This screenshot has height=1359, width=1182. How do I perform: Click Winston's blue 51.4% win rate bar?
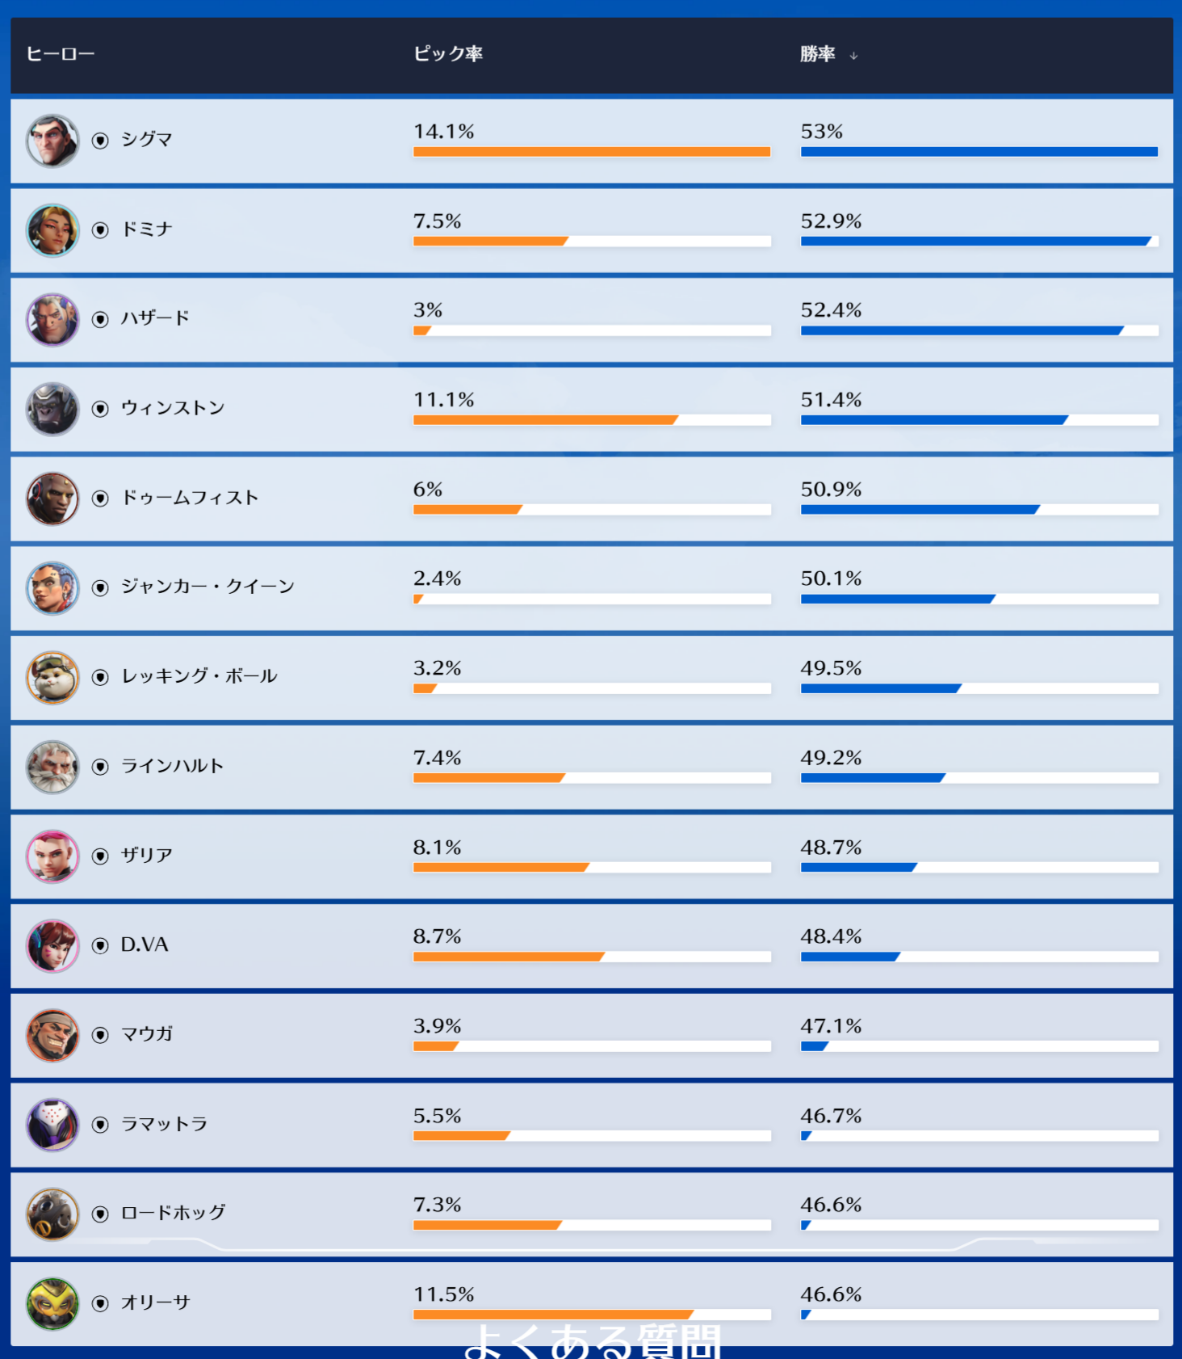tap(933, 420)
